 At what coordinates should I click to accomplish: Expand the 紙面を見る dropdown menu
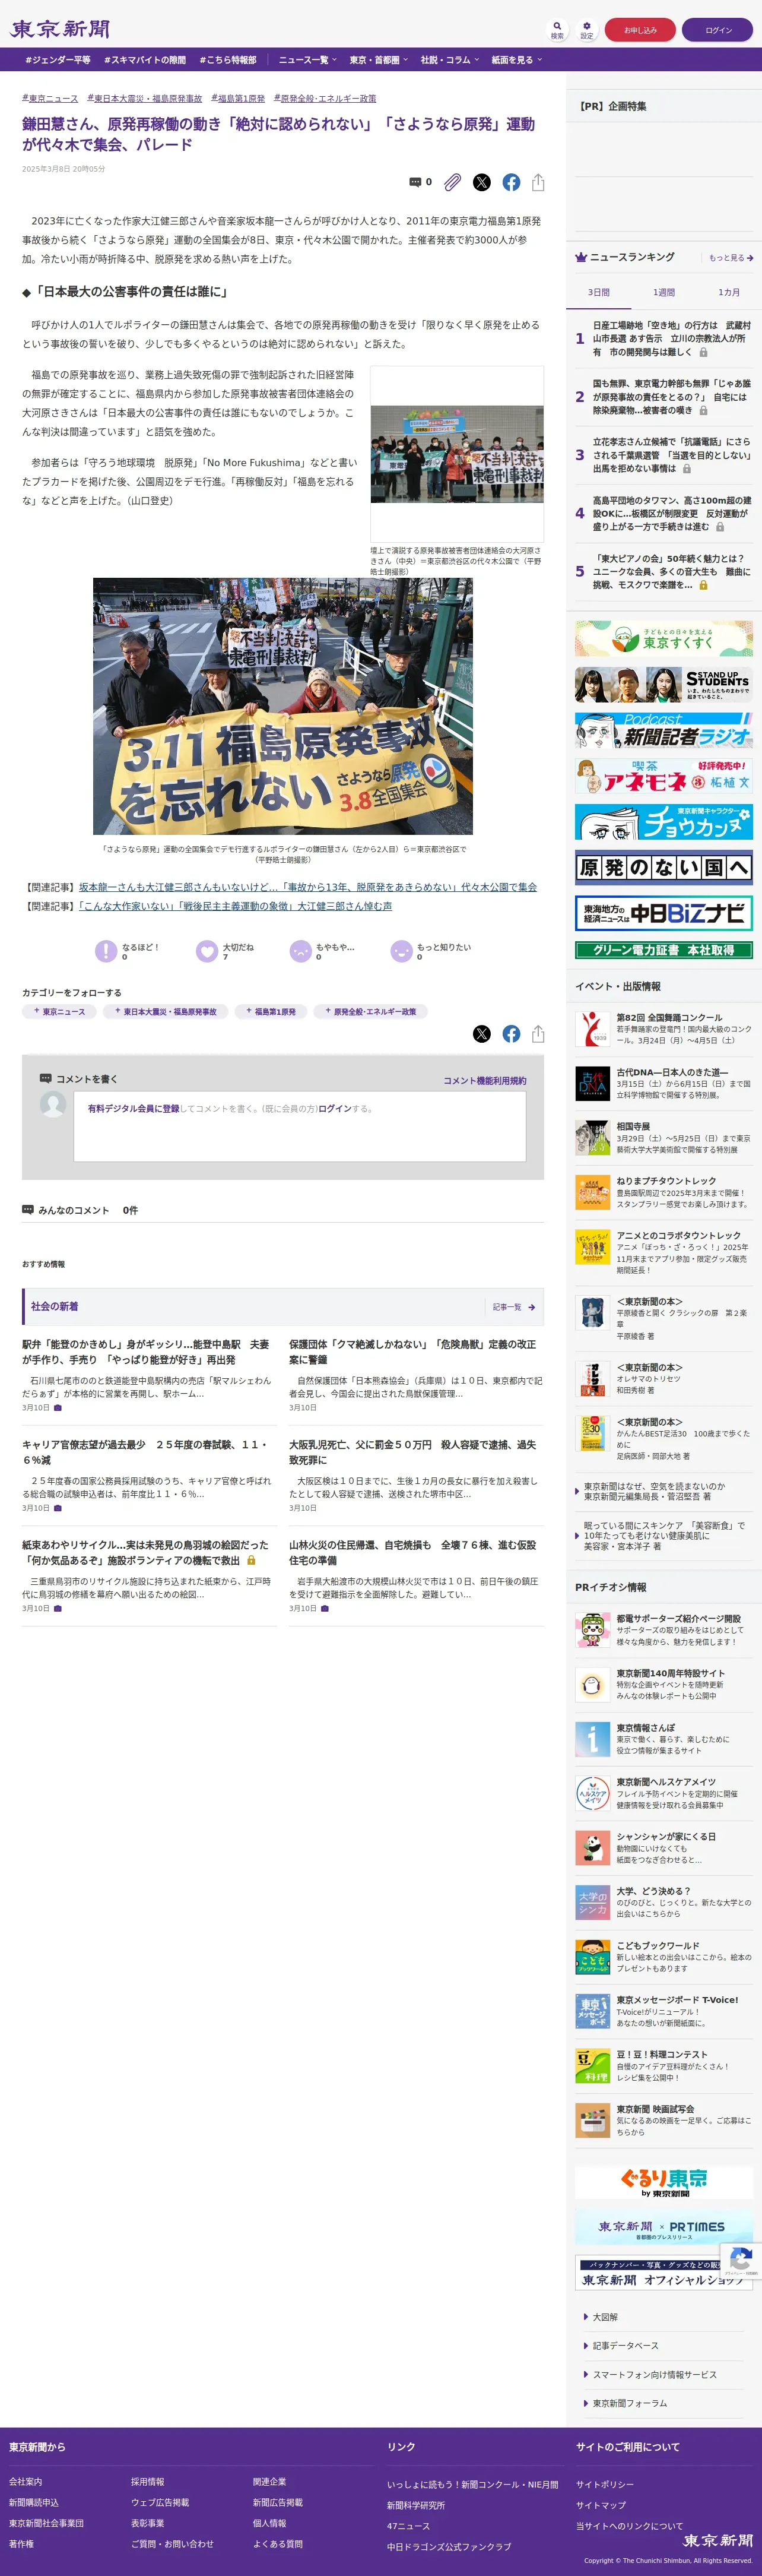tap(516, 60)
